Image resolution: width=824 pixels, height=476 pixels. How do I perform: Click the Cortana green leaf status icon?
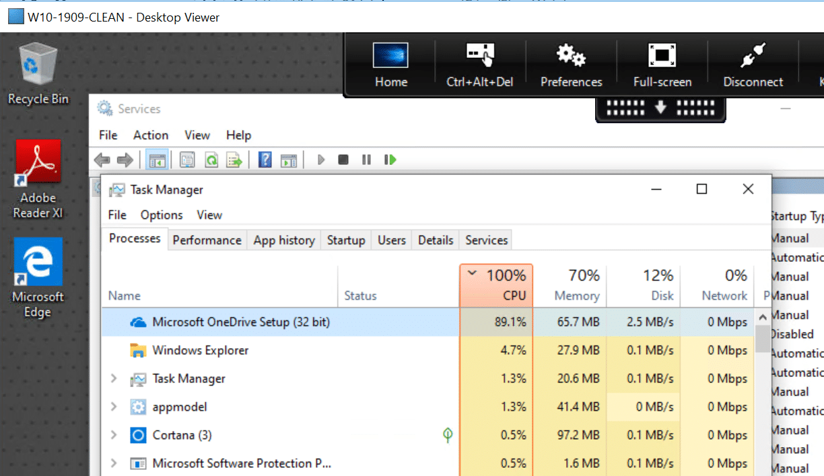point(448,435)
